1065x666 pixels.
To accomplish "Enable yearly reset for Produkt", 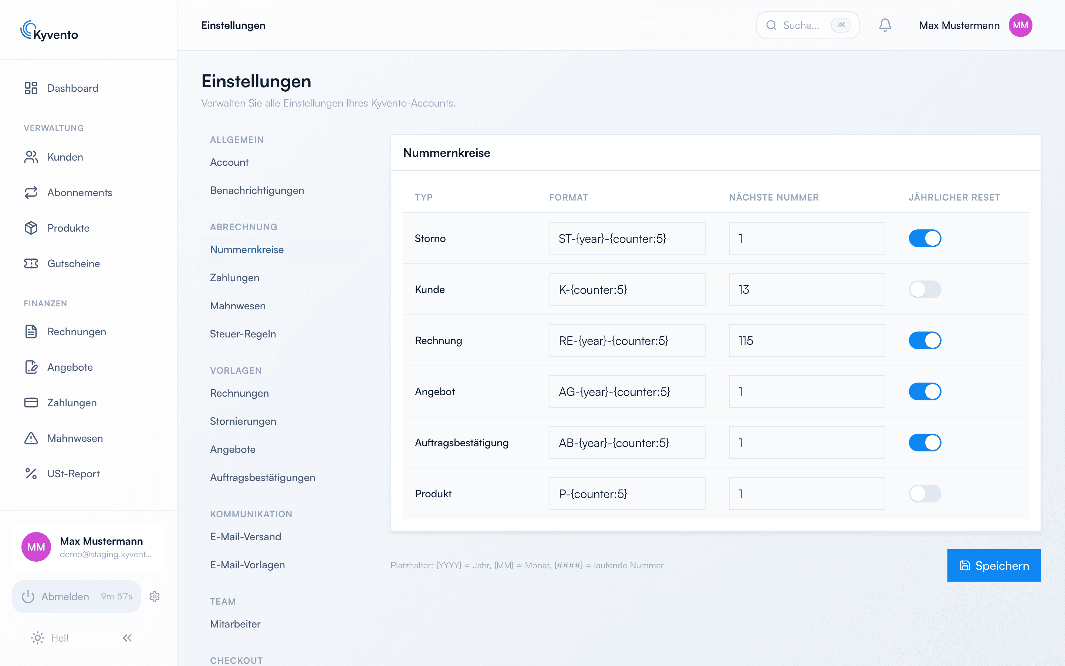I will tap(924, 494).
